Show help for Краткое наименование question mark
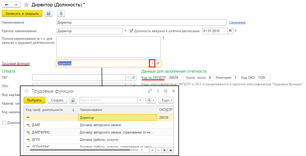The image size is (306, 156). coord(125,31)
